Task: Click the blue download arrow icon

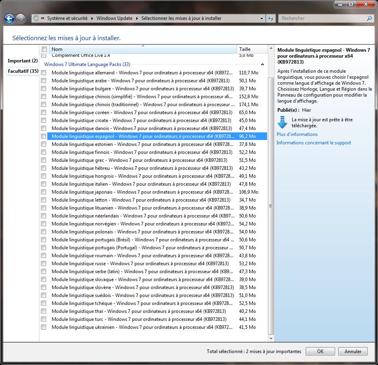Action: [282, 122]
